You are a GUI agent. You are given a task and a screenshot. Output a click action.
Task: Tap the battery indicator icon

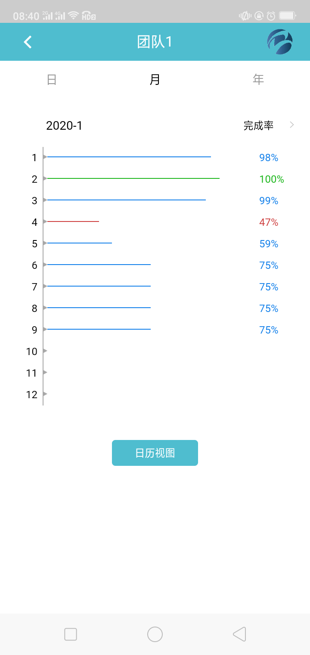pyautogui.click(x=287, y=16)
